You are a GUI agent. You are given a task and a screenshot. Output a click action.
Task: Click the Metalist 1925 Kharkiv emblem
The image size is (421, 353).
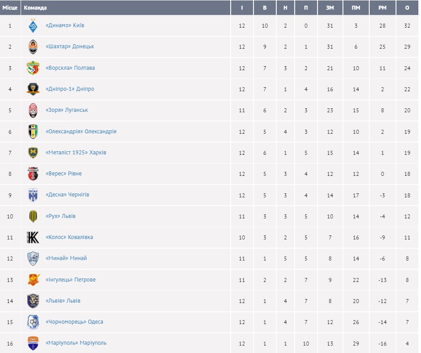click(x=33, y=153)
